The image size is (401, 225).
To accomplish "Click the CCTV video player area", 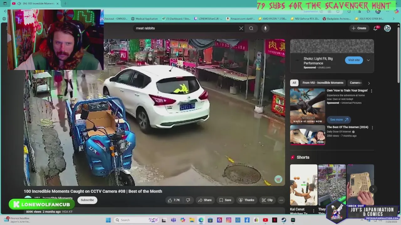I will pyautogui.click(x=154, y=112).
